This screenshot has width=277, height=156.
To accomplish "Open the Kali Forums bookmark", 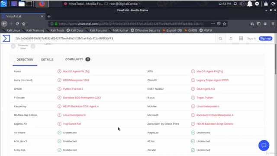I will pyautogui.click(x=96, y=30).
